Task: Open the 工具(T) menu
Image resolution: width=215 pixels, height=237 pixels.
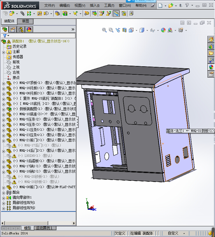Action: click(109, 5)
